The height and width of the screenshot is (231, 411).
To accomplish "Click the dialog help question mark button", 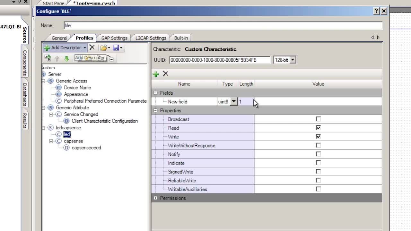I will (x=376, y=11).
